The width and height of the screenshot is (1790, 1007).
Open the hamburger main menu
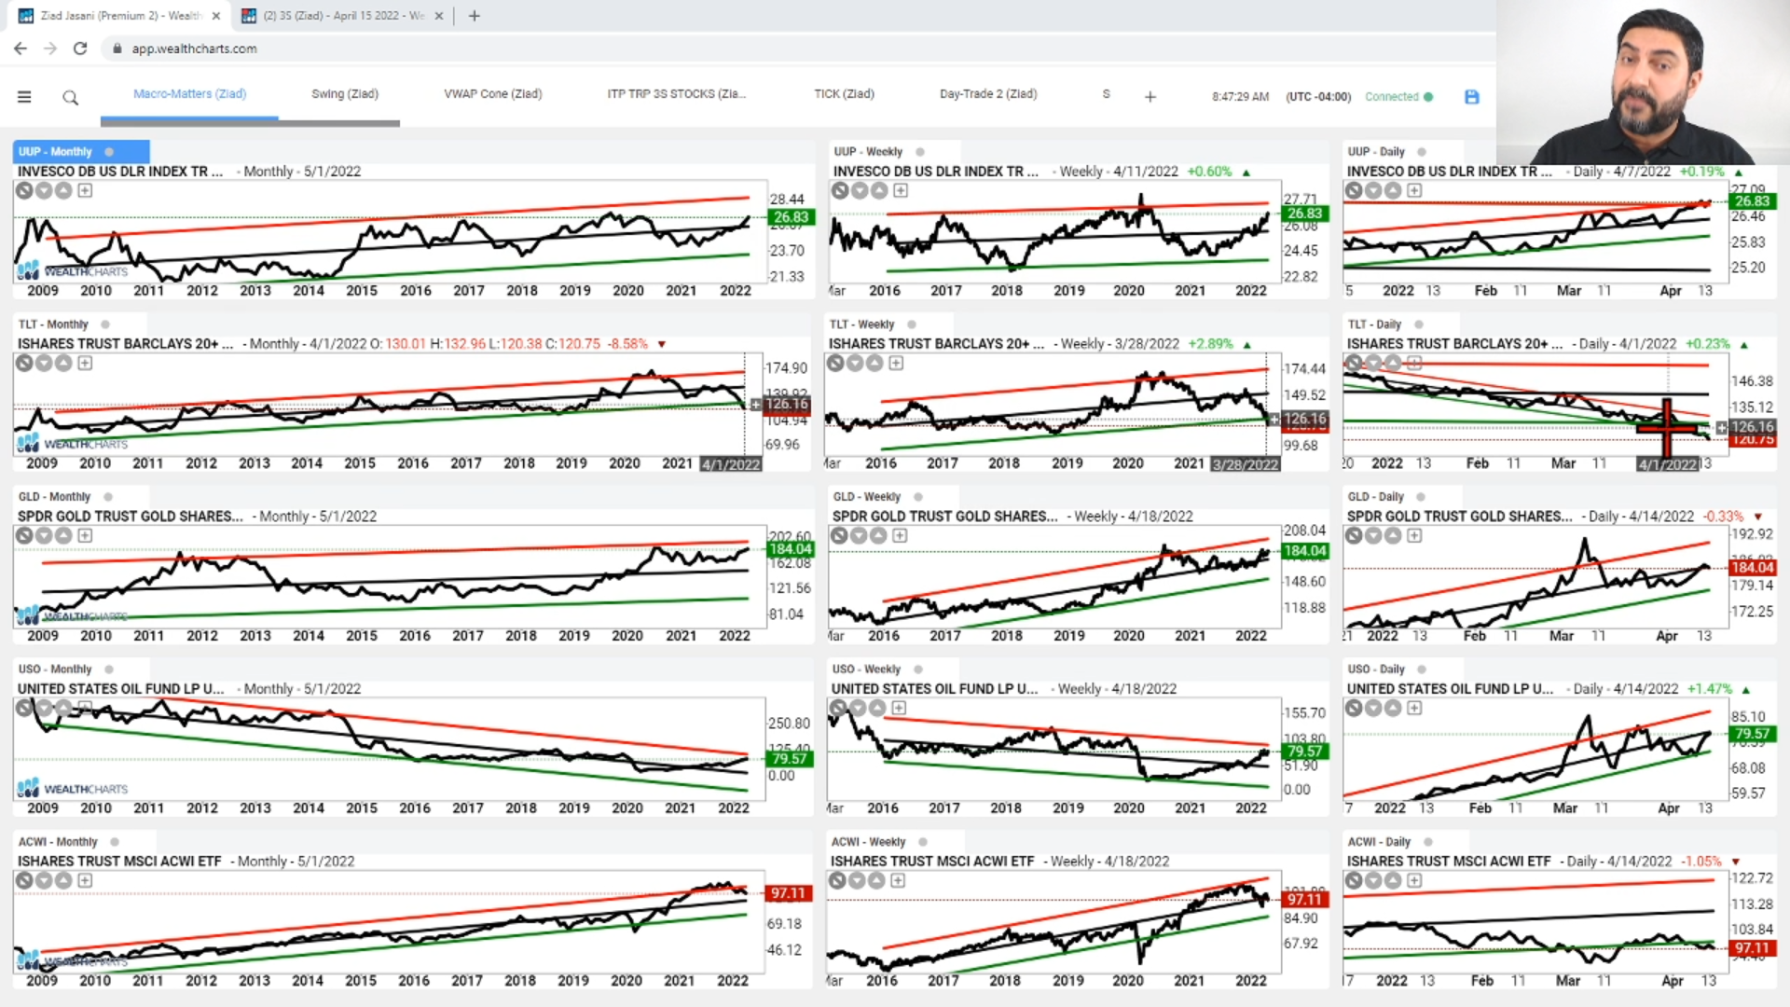tap(24, 97)
